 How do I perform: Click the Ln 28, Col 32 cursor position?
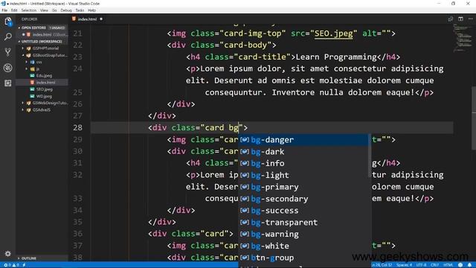[382, 265]
